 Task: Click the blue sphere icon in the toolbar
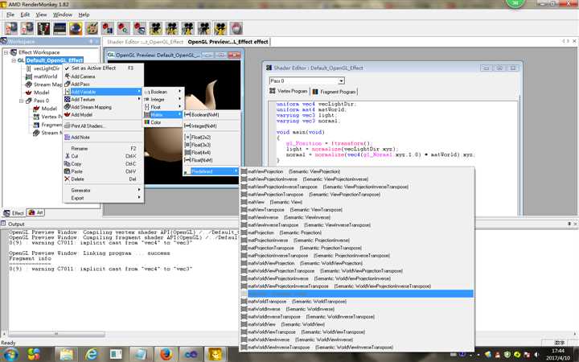(x=76, y=28)
